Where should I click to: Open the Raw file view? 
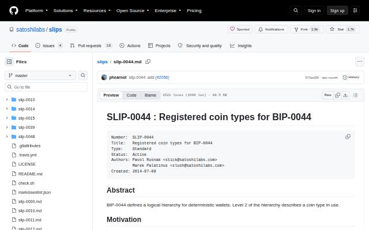tap(327, 95)
